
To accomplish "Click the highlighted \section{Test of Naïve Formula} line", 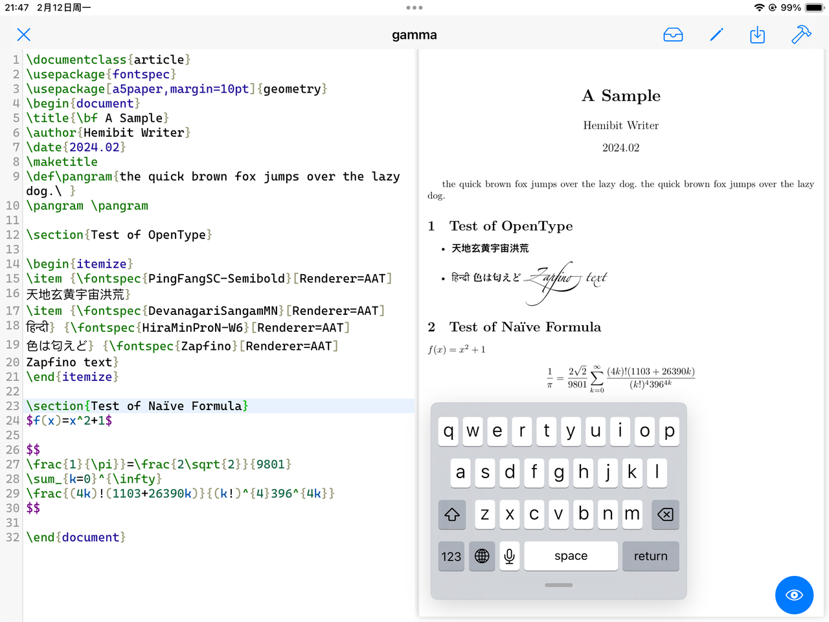I will click(x=137, y=406).
